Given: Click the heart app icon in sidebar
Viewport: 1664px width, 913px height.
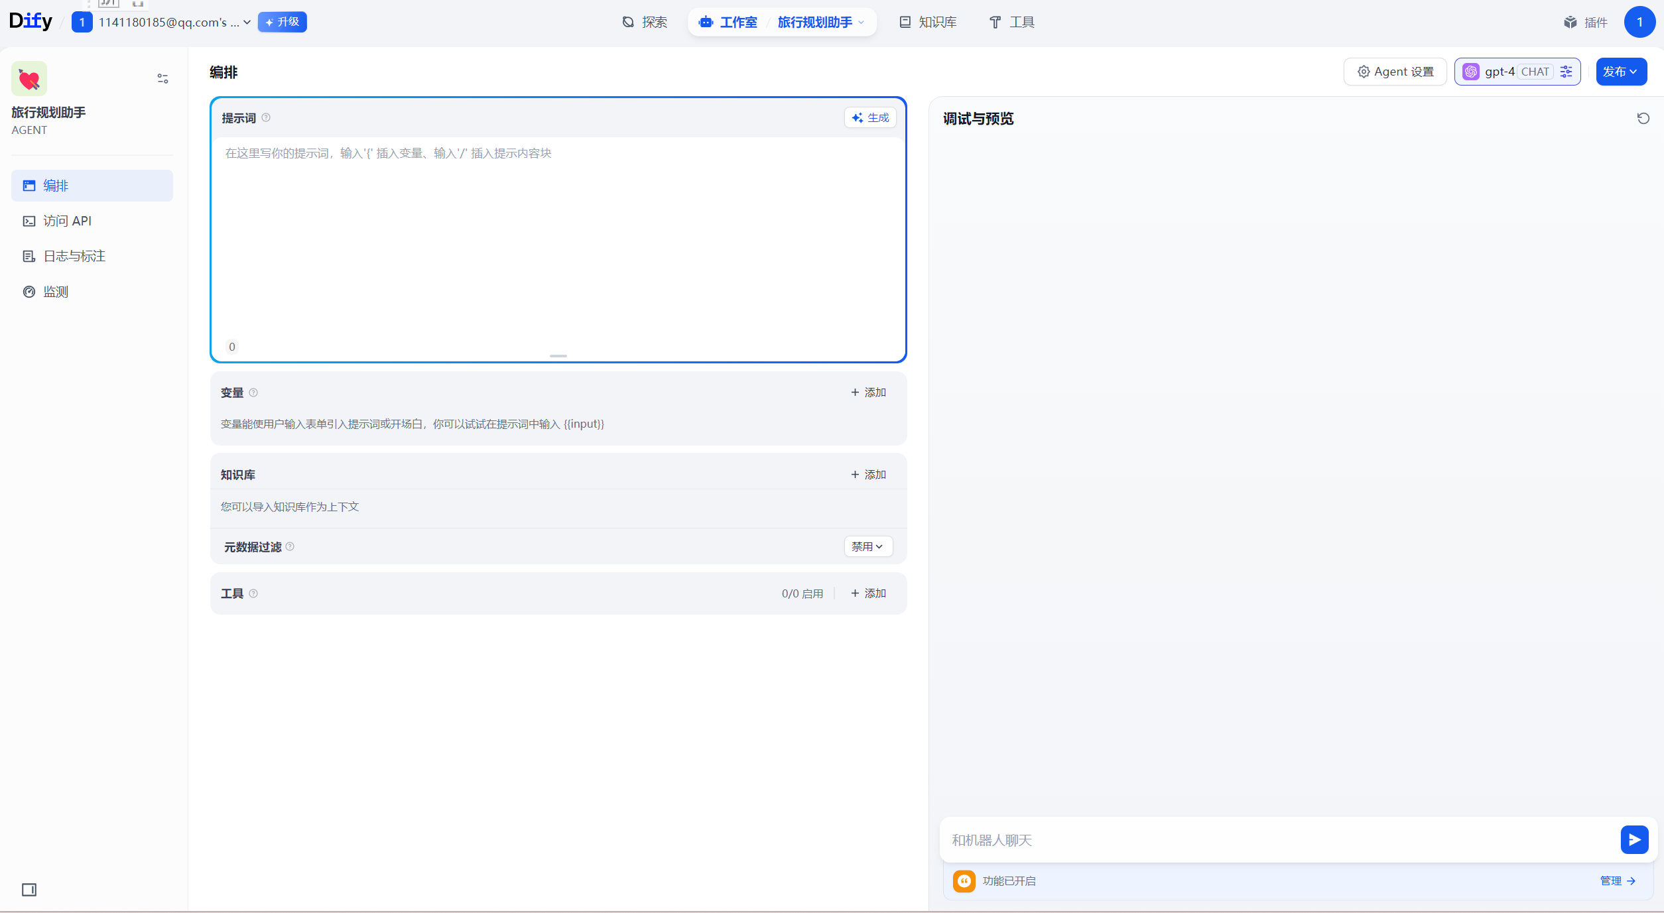Looking at the screenshot, I should pyautogui.click(x=29, y=79).
